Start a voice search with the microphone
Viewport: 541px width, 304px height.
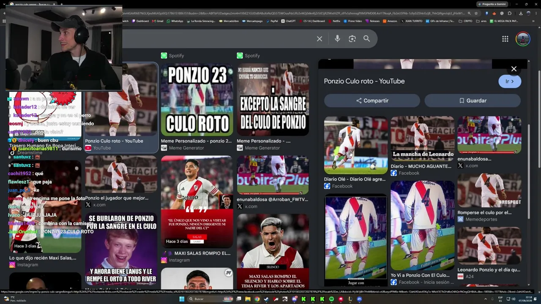pos(337,39)
